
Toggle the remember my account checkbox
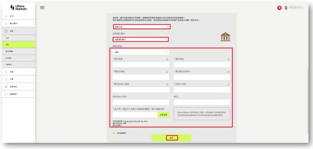click(x=114, y=133)
